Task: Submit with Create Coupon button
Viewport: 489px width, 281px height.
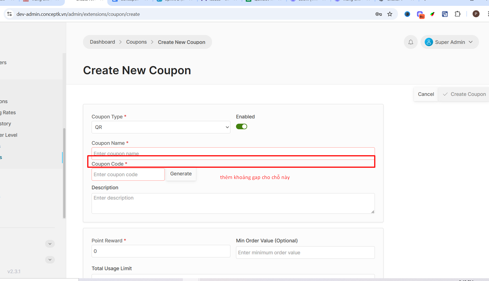Action: (464, 94)
